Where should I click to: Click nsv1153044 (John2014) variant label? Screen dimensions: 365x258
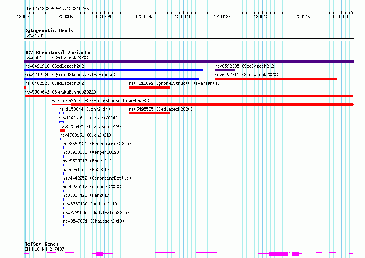coord(84,109)
